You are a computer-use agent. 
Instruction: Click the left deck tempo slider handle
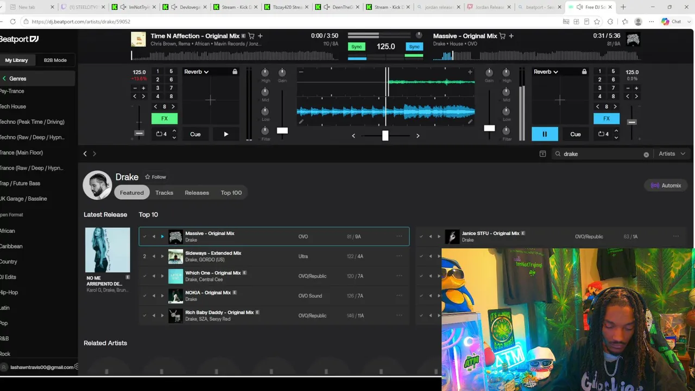pos(140,133)
